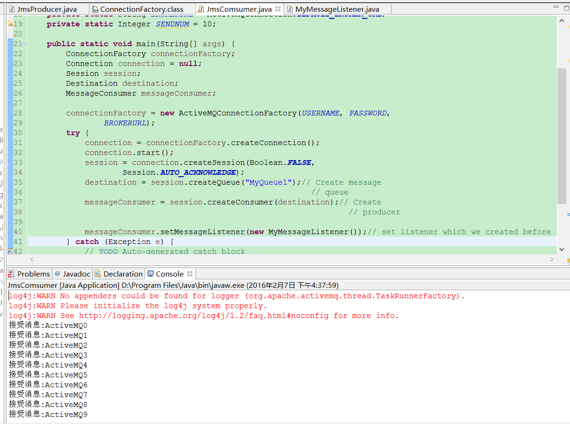570x424 pixels.
Task: Switch to the Declaration view tab
Action: (118, 274)
